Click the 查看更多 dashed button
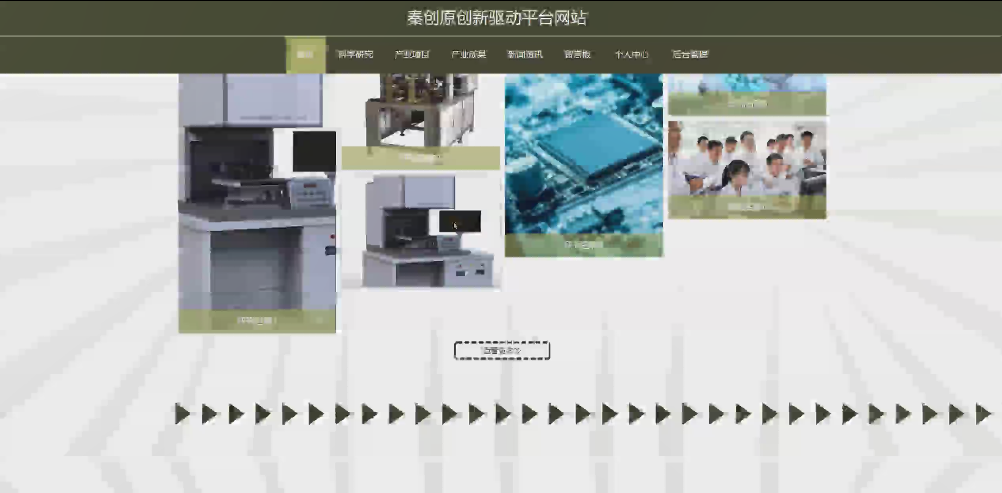 tap(502, 350)
